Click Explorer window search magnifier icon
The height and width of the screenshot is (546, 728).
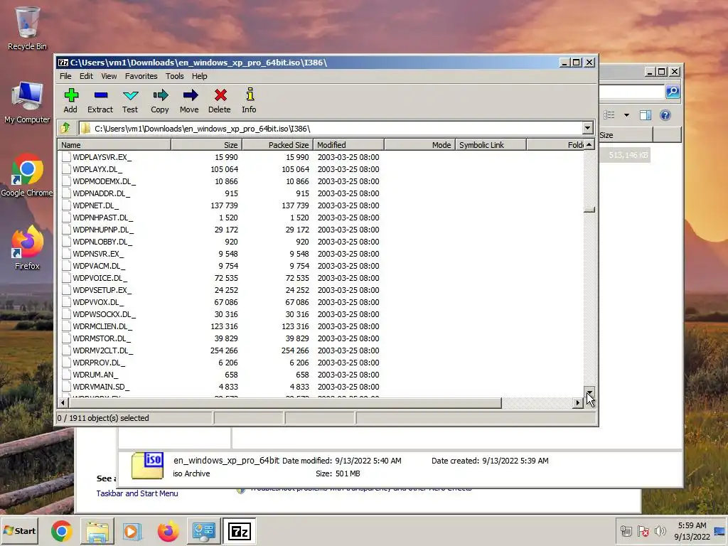click(x=673, y=92)
